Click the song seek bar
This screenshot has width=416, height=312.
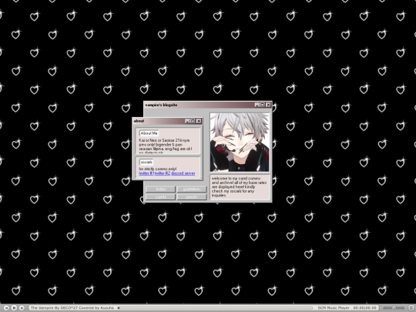215,307
